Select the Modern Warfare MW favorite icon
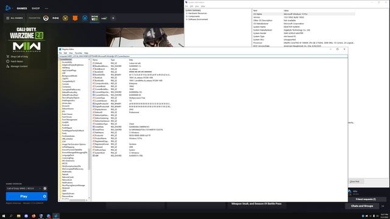This screenshot has width=390, height=219. [55, 18]
